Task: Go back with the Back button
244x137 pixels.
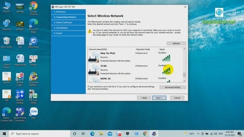Action: 144,98
